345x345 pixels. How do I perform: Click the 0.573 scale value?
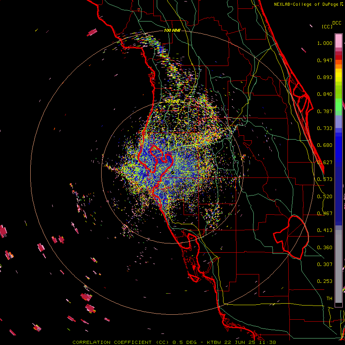click(325, 179)
